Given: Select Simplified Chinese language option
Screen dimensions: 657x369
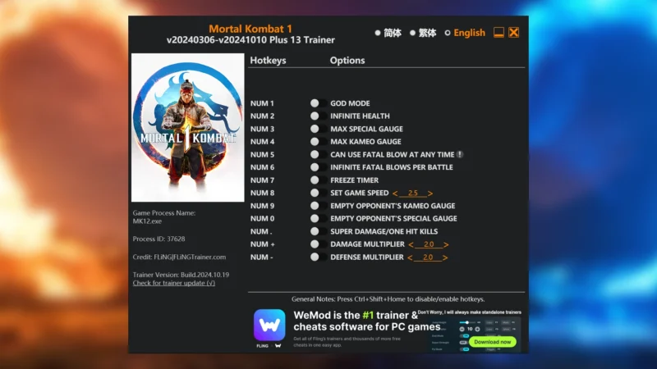Looking at the screenshot, I should coord(388,33).
